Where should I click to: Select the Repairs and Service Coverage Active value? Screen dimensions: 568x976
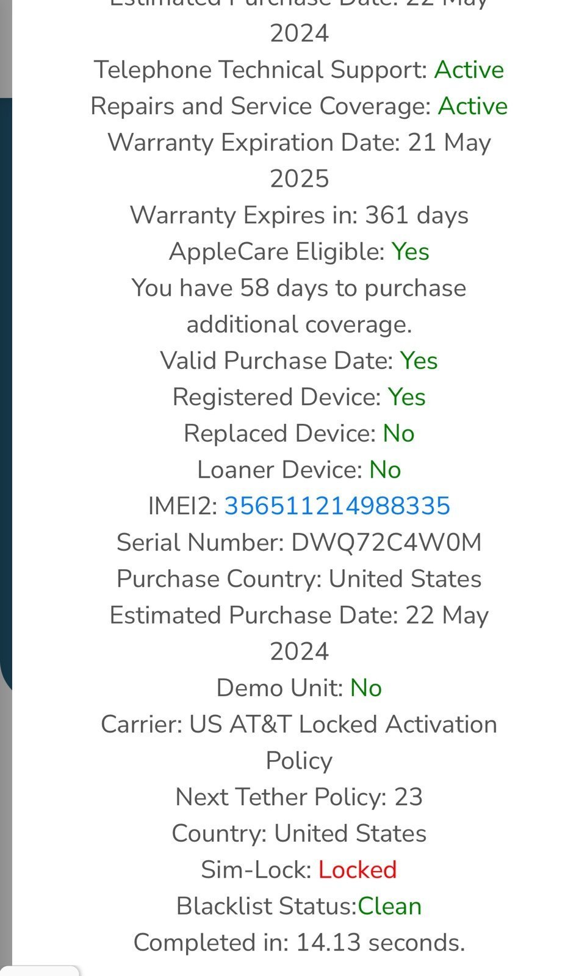472,106
